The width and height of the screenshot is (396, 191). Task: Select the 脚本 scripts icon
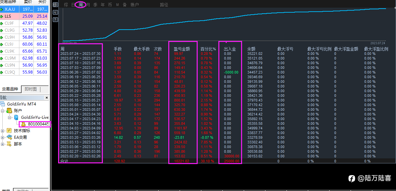(9, 144)
